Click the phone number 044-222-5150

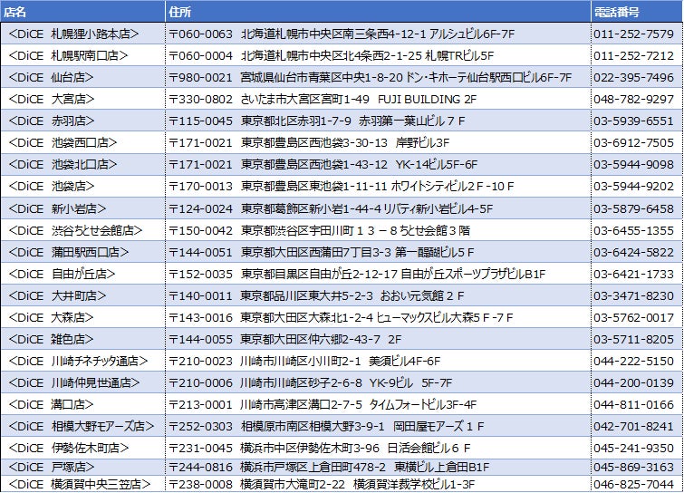coord(633,362)
